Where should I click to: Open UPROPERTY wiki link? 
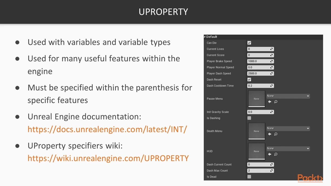point(108,158)
